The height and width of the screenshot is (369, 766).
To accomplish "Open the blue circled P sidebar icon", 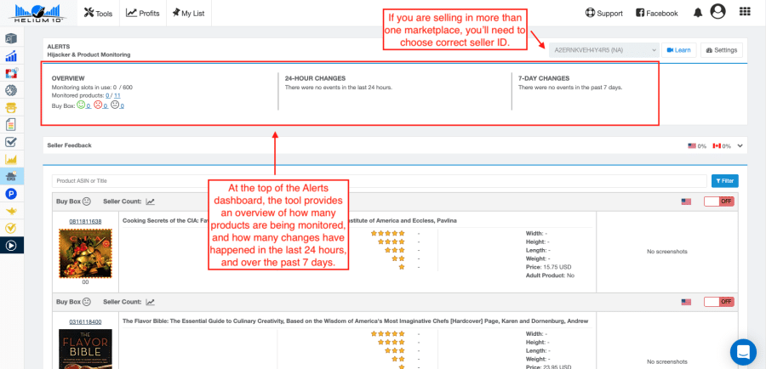I will click(x=11, y=194).
